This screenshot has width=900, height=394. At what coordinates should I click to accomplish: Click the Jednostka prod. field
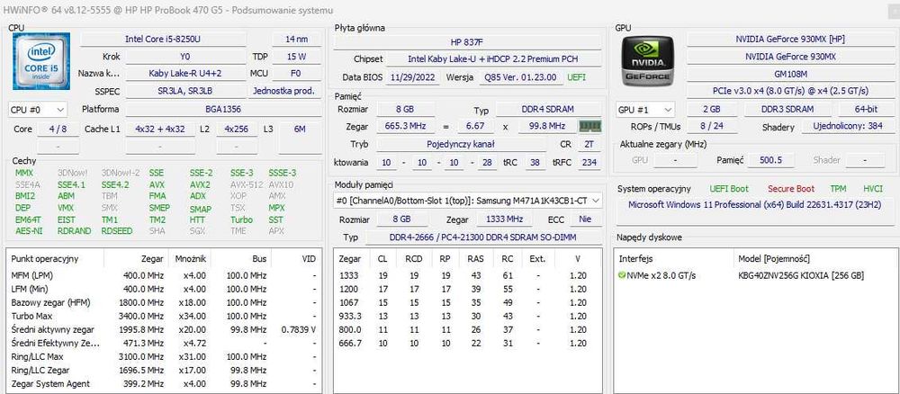click(x=284, y=91)
